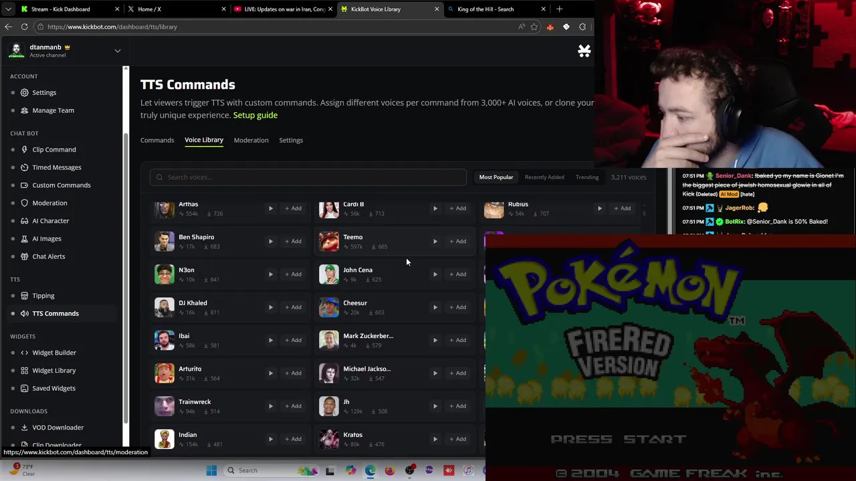856x481 pixels.
Task: Sort voices by Most Popular
Action: click(496, 177)
